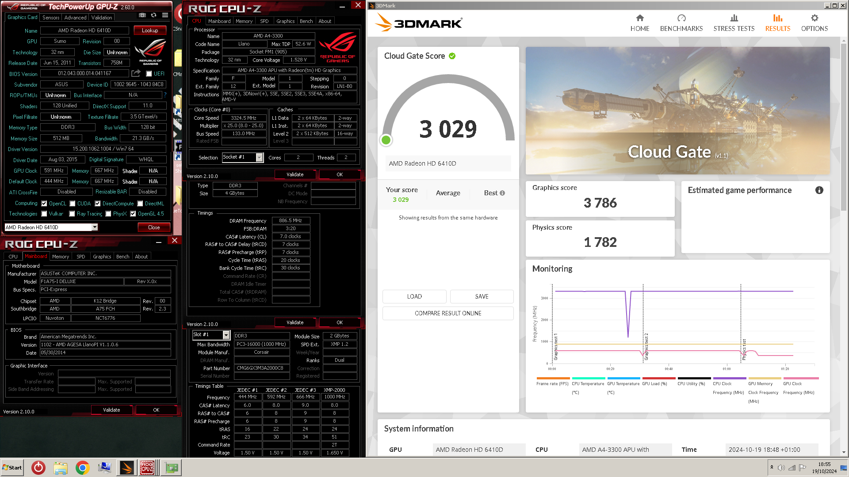The height and width of the screenshot is (477, 849).
Task: Toggle the Vulkan checkbox
Action: click(44, 214)
